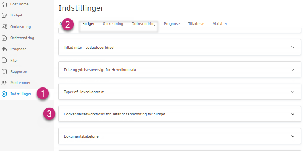Click 'Godkendelsesworkflows for Betalingsanmodning for budget' title
307x151 pixels.
[115, 114]
